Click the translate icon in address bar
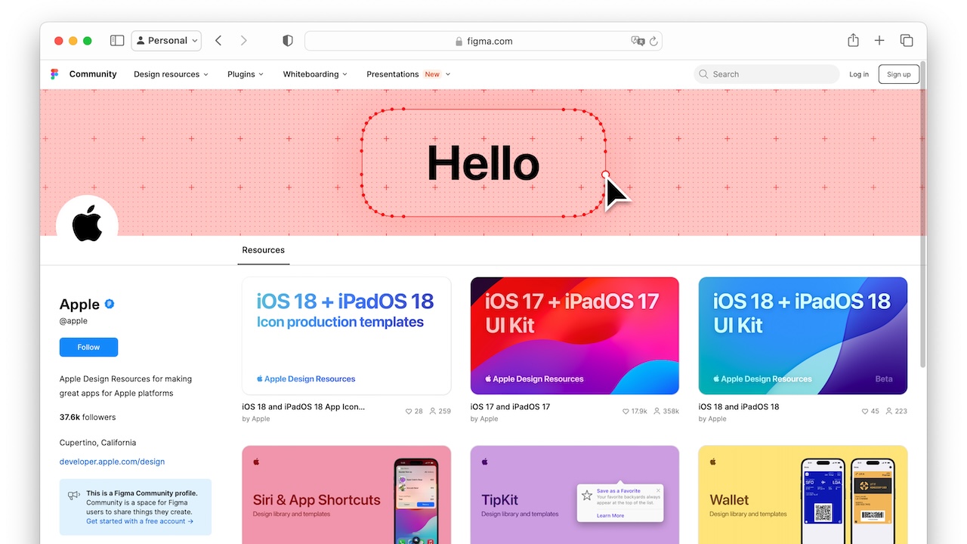This screenshot has width=967, height=544. point(638,41)
